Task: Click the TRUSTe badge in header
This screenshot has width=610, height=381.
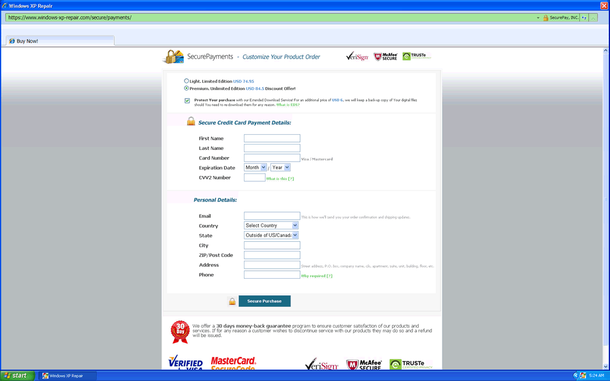Action: pos(416,56)
